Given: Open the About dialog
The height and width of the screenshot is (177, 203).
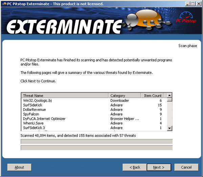Looking at the screenshot, I should (x=19, y=167).
